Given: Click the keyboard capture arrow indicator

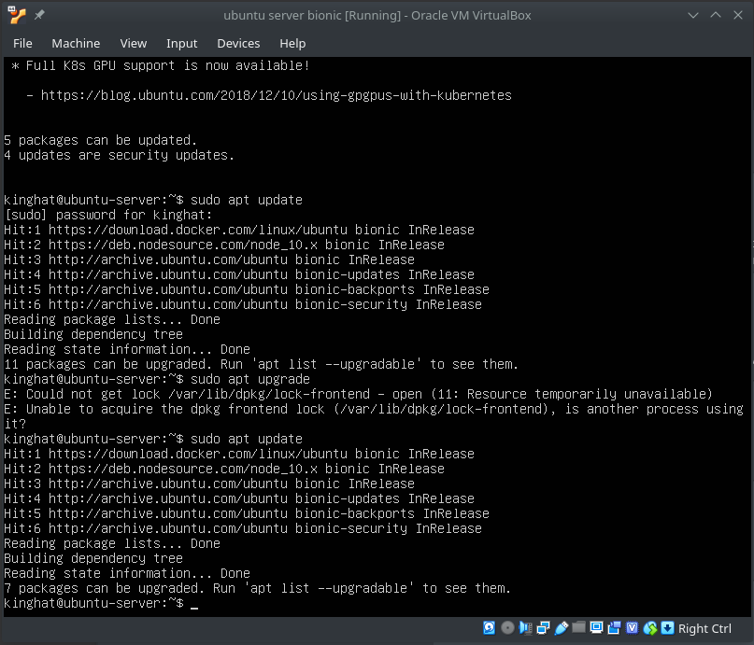Looking at the screenshot, I should point(667,628).
